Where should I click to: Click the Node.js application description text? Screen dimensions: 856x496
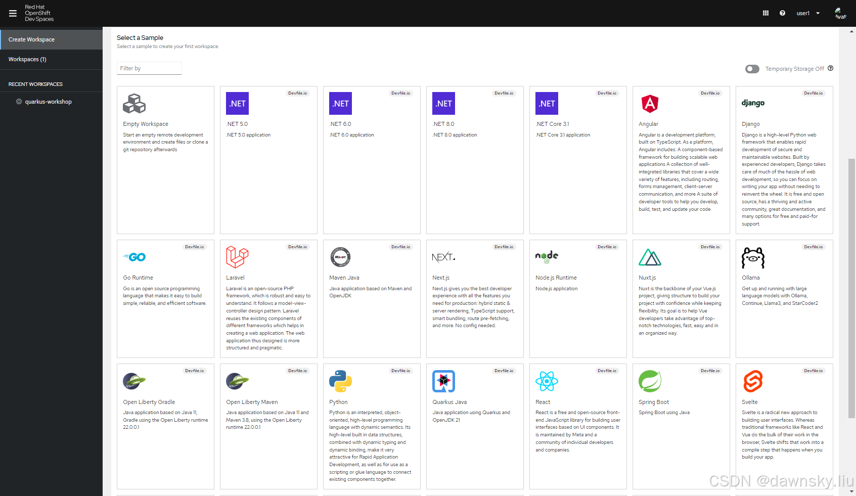(x=556, y=289)
